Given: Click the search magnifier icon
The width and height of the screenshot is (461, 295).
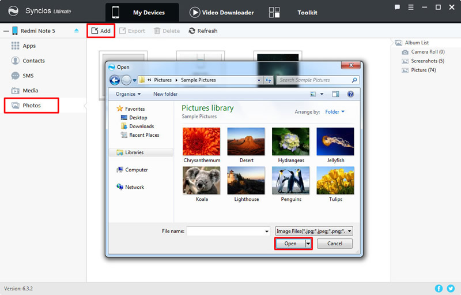Looking at the screenshot, I should (354, 80).
